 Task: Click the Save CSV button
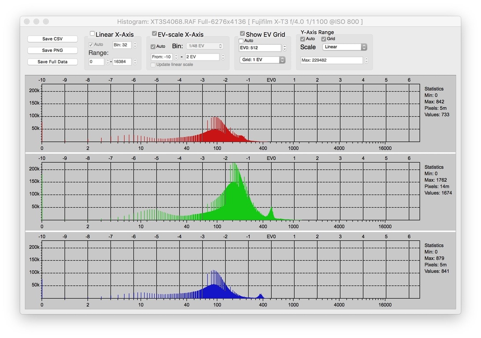click(x=52, y=39)
